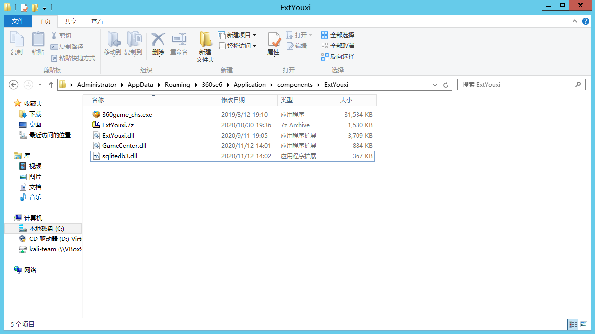Open the File (文件) tab

(x=18, y=21)
